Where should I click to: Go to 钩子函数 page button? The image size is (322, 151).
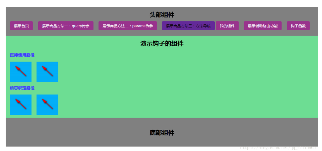(x=298, y=26)
